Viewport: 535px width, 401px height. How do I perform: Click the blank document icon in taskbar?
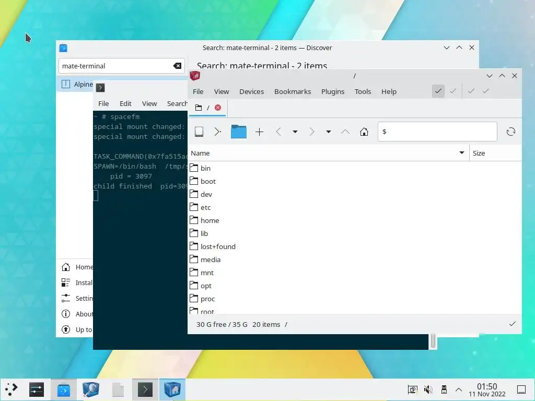tap(118, 390)
